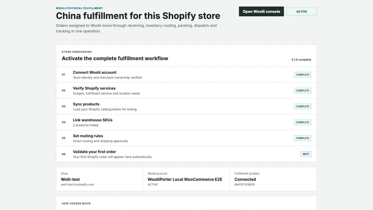The width and height of the screenshot is (373, 210).
Task: Click WooliiPorter Local WooCommerce E2E account name
Action: [x=185, y=179]
